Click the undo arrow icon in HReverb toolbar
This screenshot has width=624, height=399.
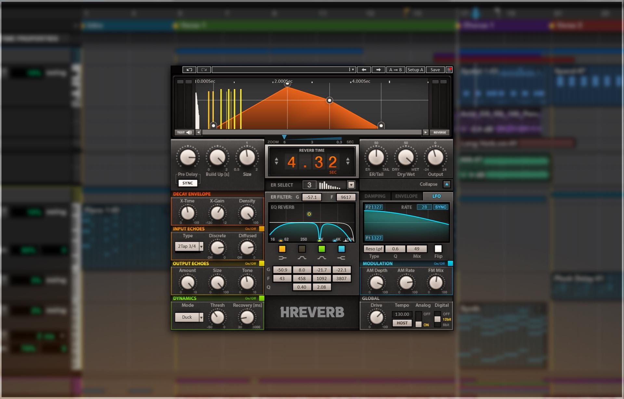click(189, 70)
